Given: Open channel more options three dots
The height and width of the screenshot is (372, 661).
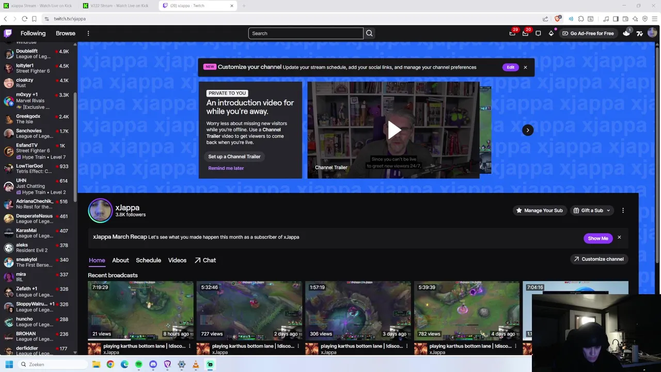Looking at the screenshot, I should [623, 211].
